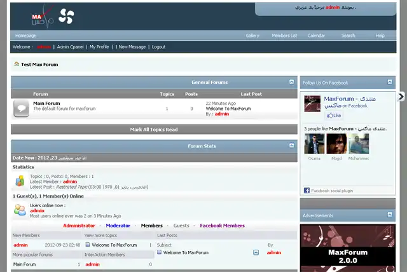This screenshot has width=407, height=272.
Task: Click admin next to Latest Member
Action: tap(70, 182)
